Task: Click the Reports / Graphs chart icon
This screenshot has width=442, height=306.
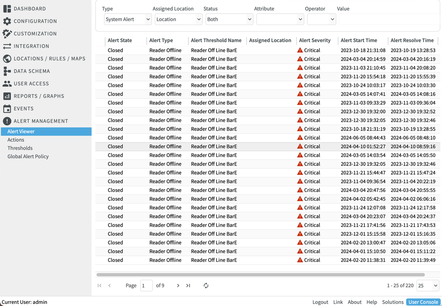Action: (7, 96)
